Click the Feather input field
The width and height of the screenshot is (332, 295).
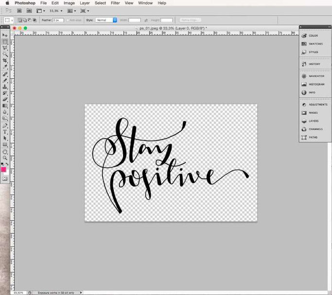pos(58,20)
